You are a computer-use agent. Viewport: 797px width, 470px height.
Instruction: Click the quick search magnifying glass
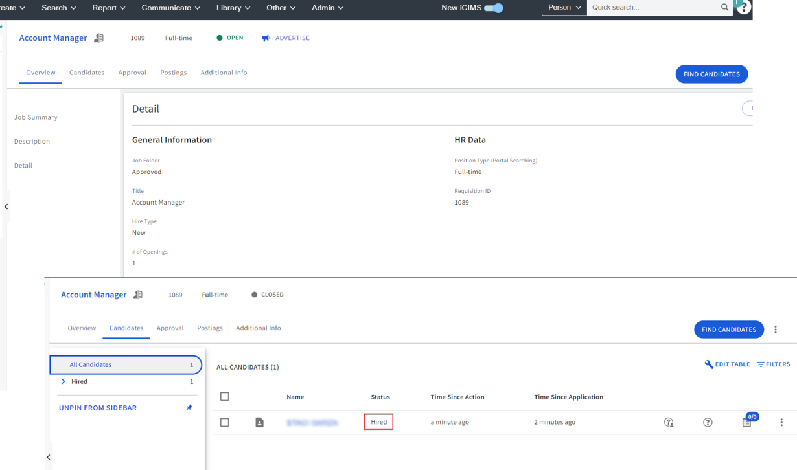(x=724, y=8)
